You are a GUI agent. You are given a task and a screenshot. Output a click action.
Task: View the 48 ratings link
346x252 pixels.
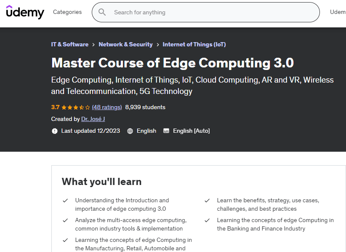coord(107,107)
